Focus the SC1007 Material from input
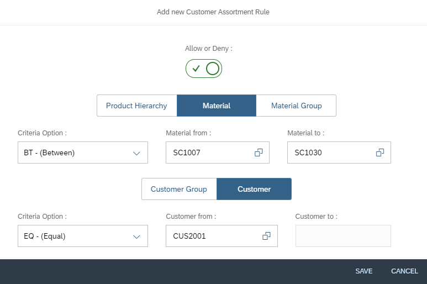Viewport: 427px width, 284px height. (211, 152)
